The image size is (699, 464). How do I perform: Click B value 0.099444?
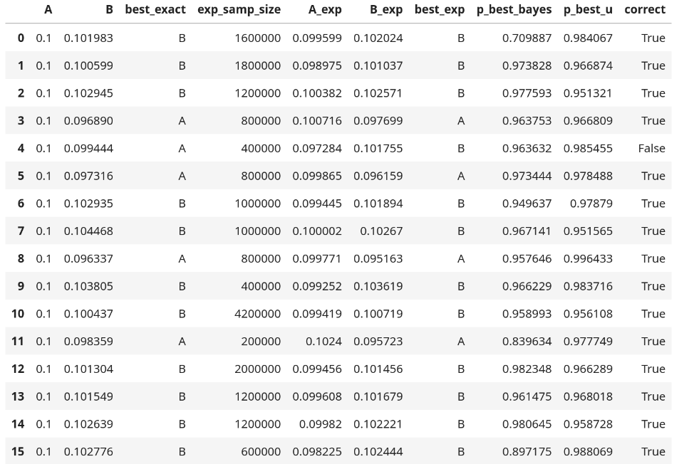point(88,148)
